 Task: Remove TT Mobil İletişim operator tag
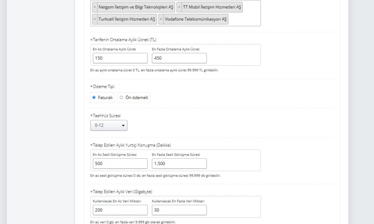point(179,7)
